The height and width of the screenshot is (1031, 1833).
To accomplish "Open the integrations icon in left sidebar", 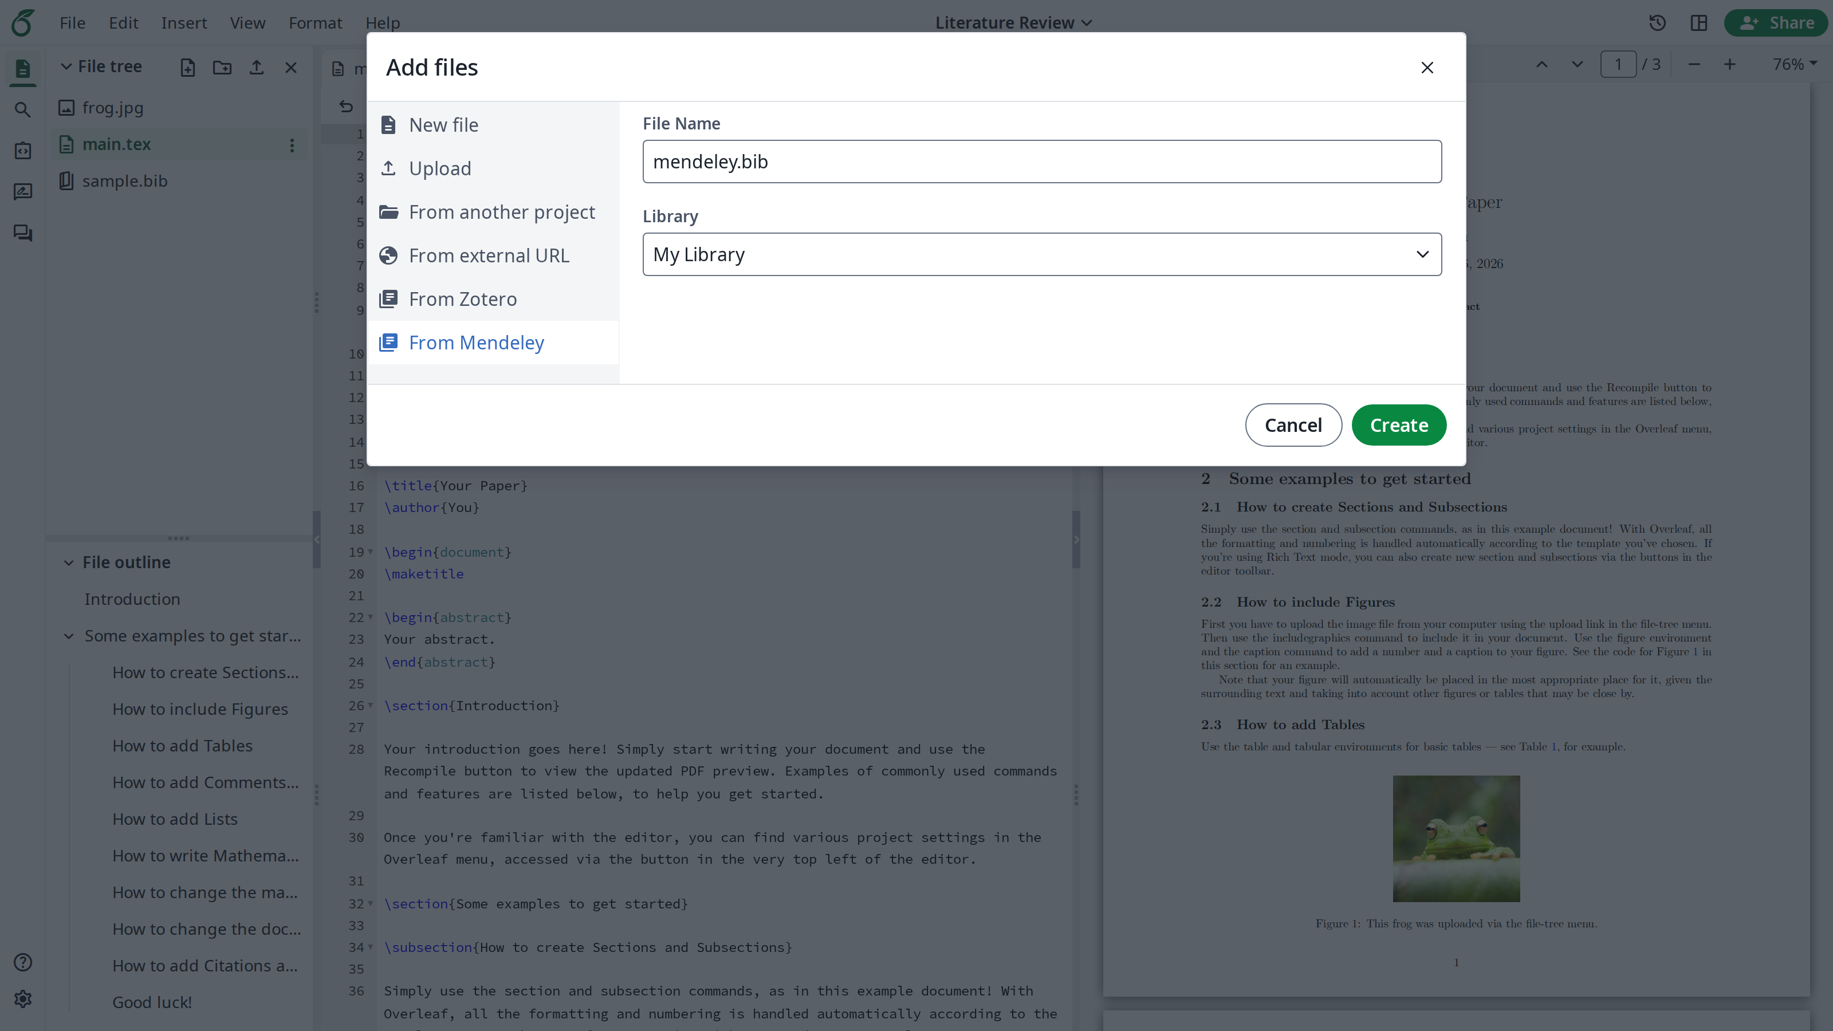I will click(23, 151).
